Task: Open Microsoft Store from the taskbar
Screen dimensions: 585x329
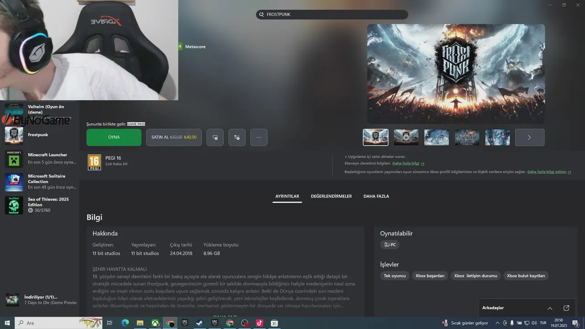Action: [x=274, y=323]
